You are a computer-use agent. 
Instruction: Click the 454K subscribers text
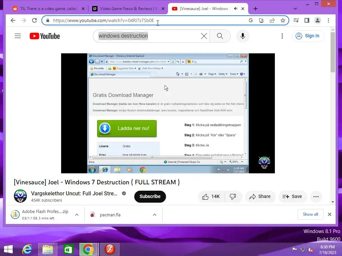(x=46, y=200)
